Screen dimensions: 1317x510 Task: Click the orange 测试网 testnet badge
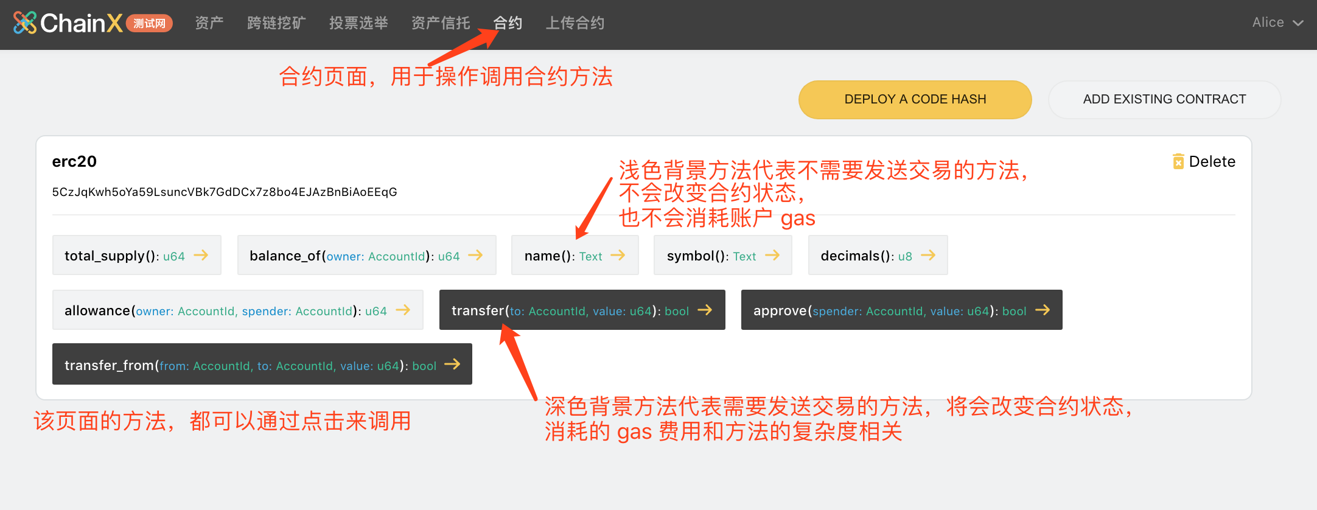click(x=149, y=24)
